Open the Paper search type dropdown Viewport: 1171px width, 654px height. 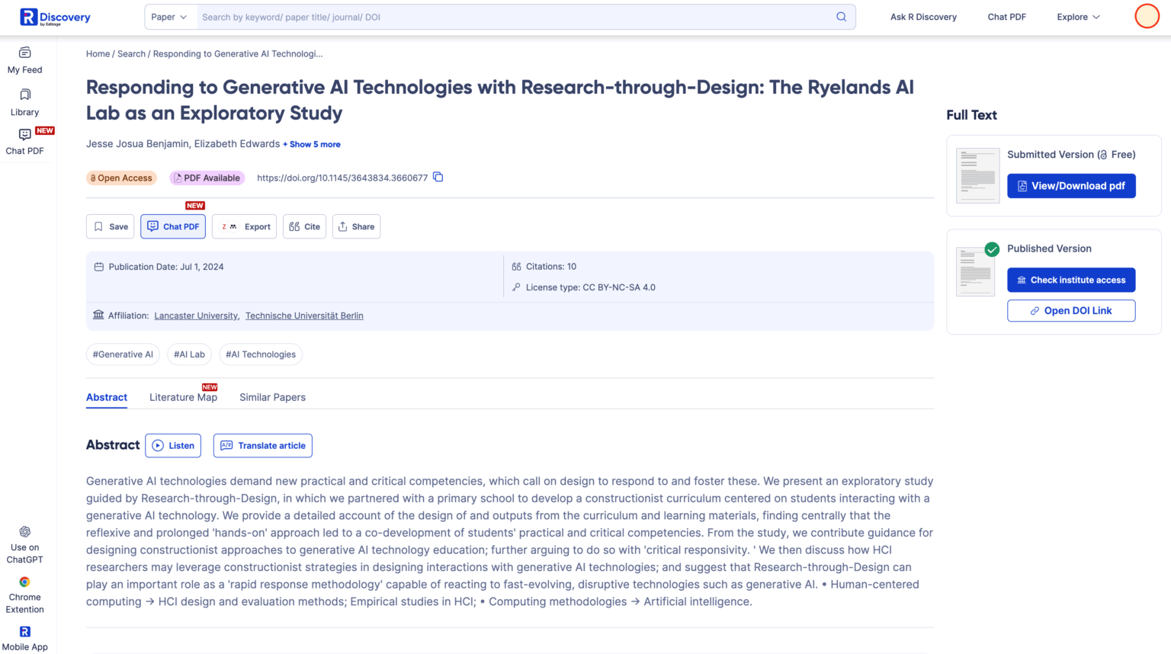pos(168,17)
